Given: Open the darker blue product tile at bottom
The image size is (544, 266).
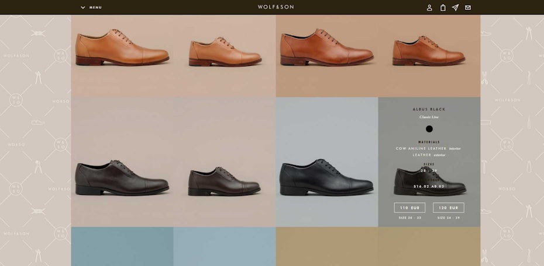Looking at the screenshot, I should coord(122,247).
